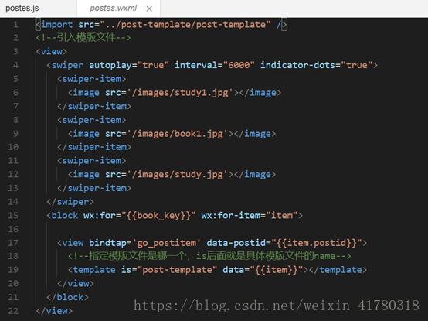The height and width of the screenshot is (321, 428).
Task: Click the comment about 指定模版文件
Action: [x=209, y=256]
